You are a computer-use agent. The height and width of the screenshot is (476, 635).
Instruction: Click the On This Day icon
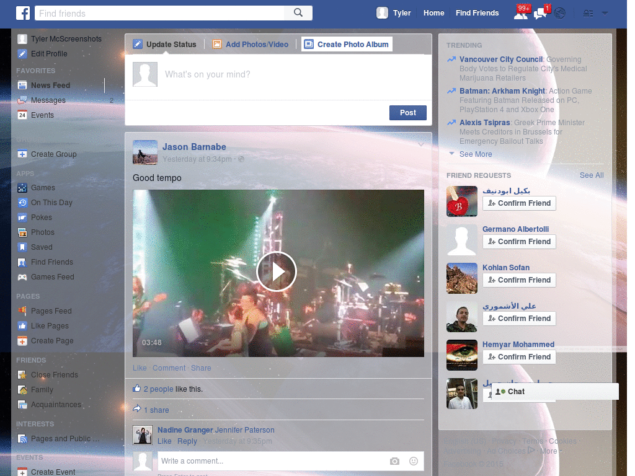[x=22, y=203]
